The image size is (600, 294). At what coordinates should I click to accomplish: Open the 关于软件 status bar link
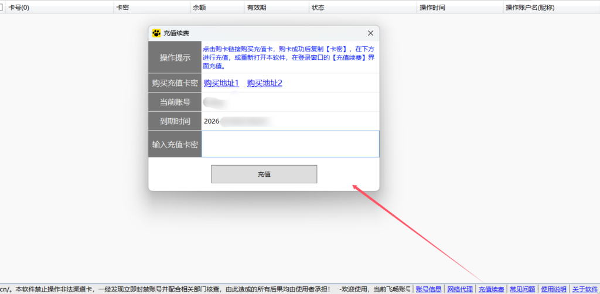click(x=585, y=289)
